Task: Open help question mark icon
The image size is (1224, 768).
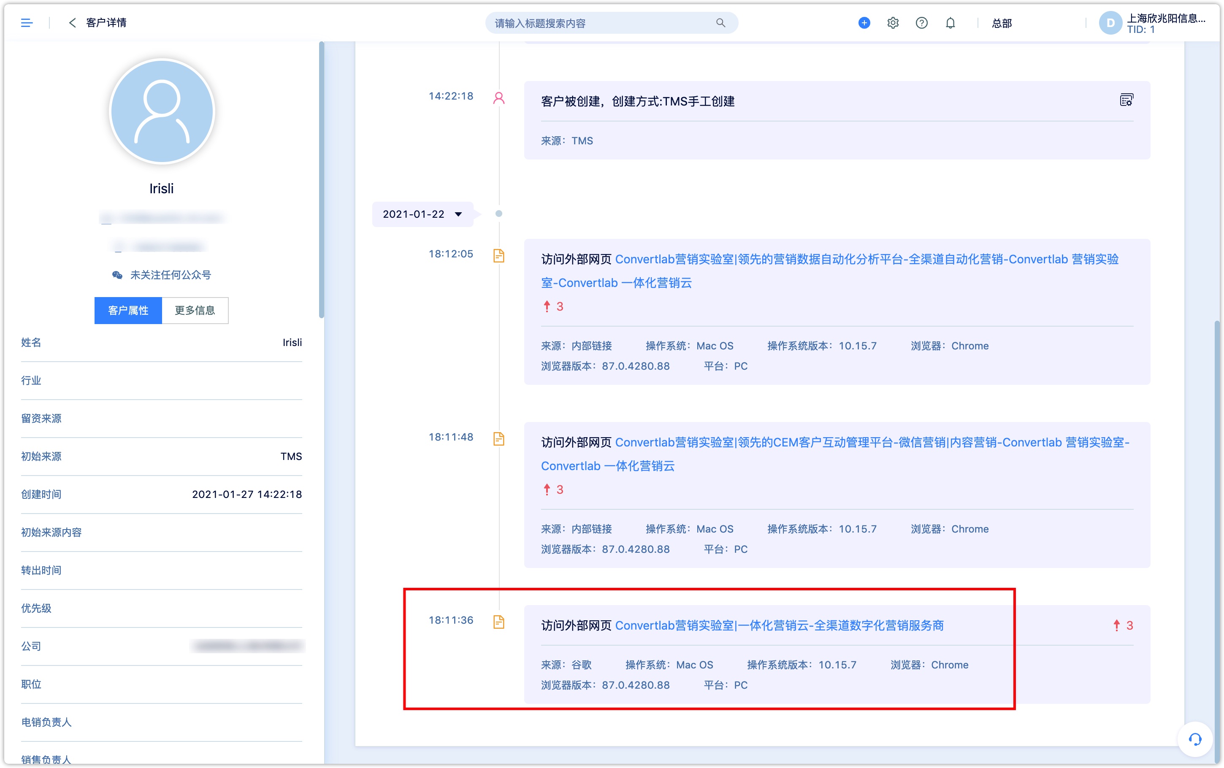Action: pos(921,23)
